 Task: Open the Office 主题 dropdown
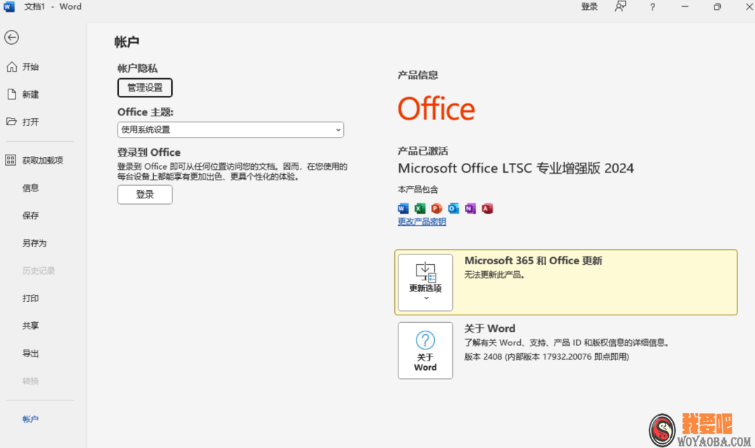point(230,129)
